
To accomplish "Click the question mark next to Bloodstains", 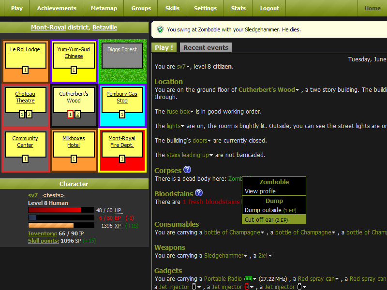I will tap(199, 193).
